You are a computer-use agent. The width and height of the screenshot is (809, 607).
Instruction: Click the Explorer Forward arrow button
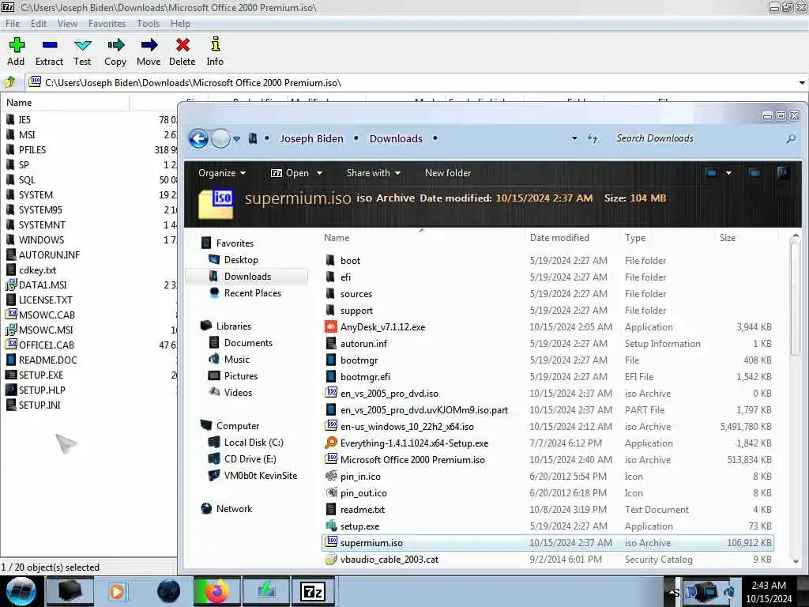(x=221, y=138)
